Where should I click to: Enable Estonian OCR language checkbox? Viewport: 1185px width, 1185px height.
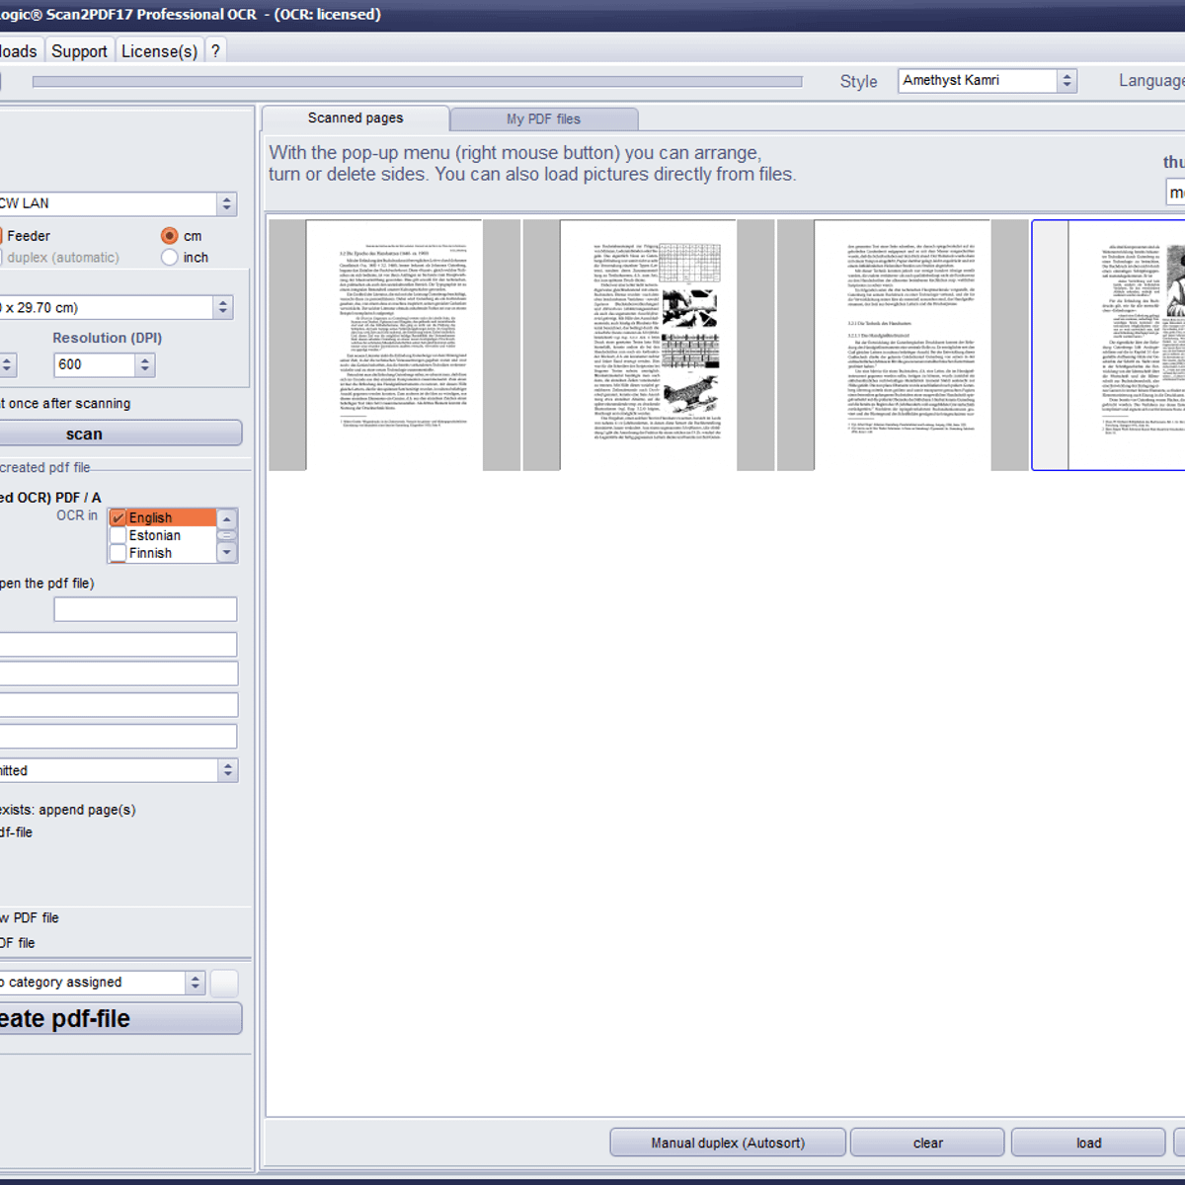(118, 536)
